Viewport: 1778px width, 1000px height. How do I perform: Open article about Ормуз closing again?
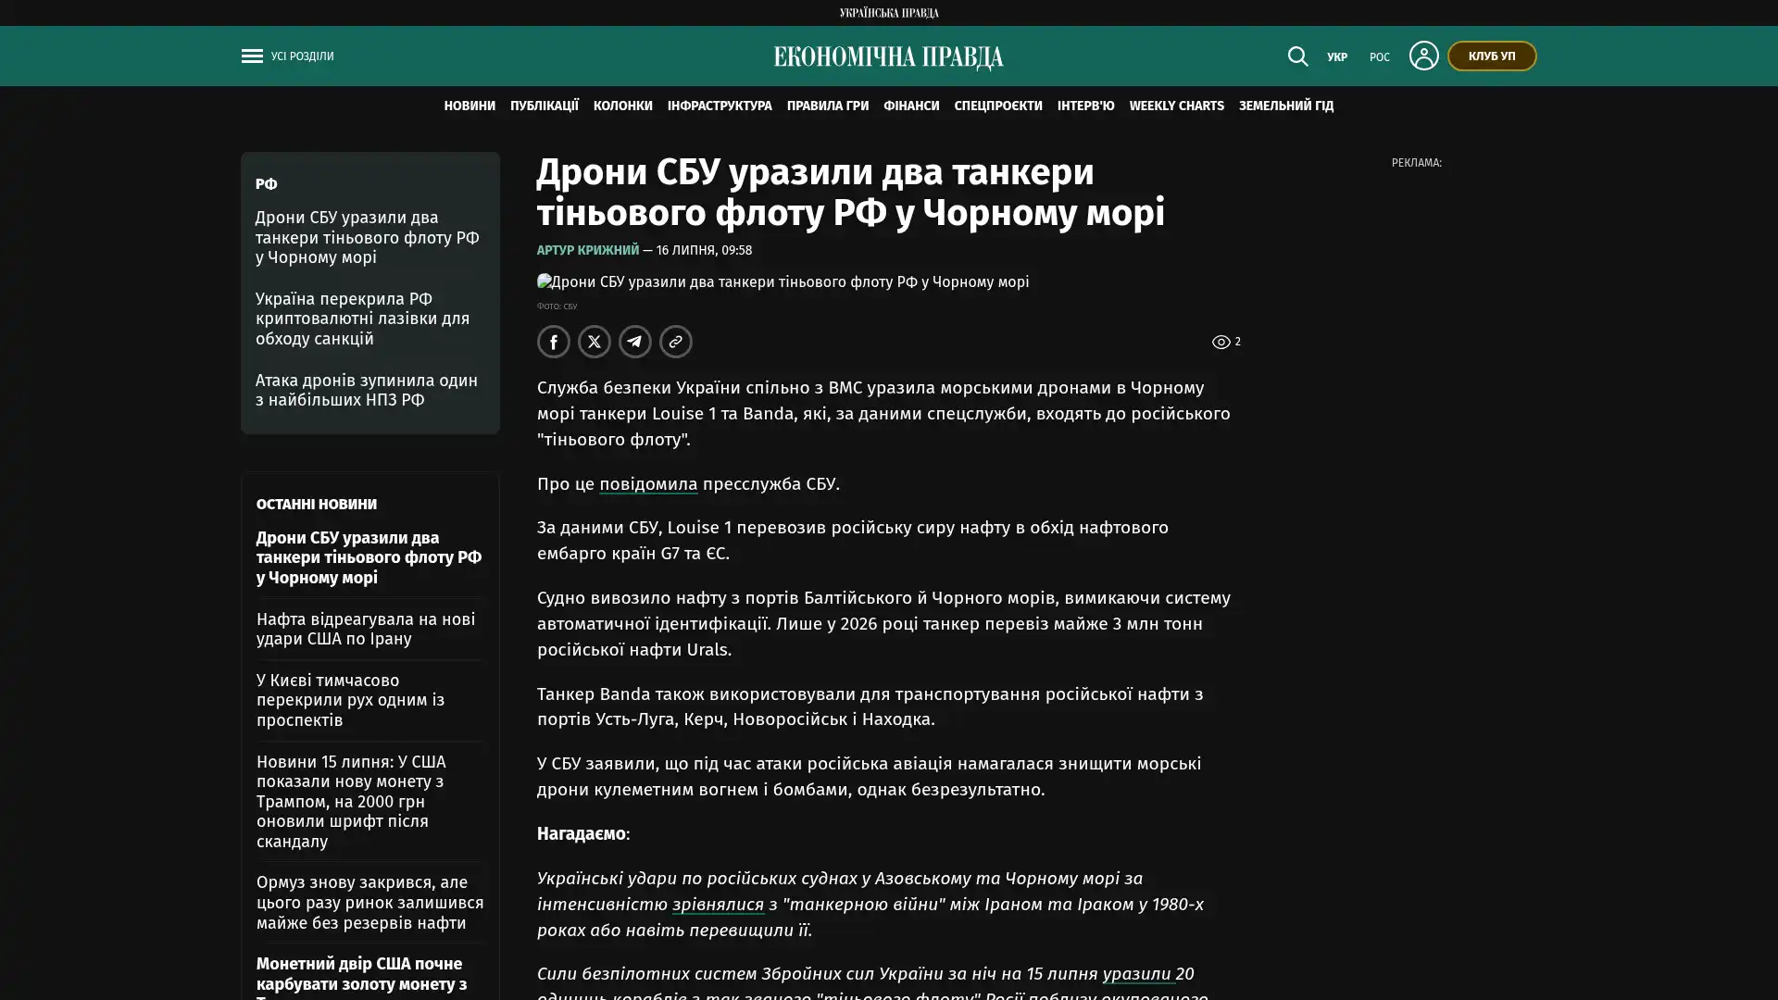[x=369, y=903]
